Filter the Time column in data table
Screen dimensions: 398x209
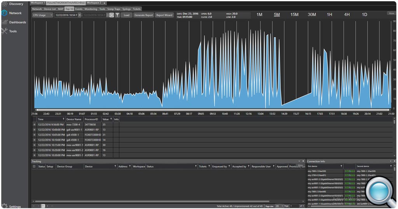pos(63,119)
